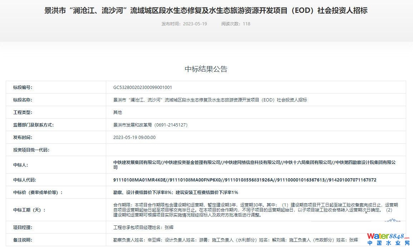Click the tender number GC532800202300099001001
This screenshot has height=249, width=413.
(143, 88)
